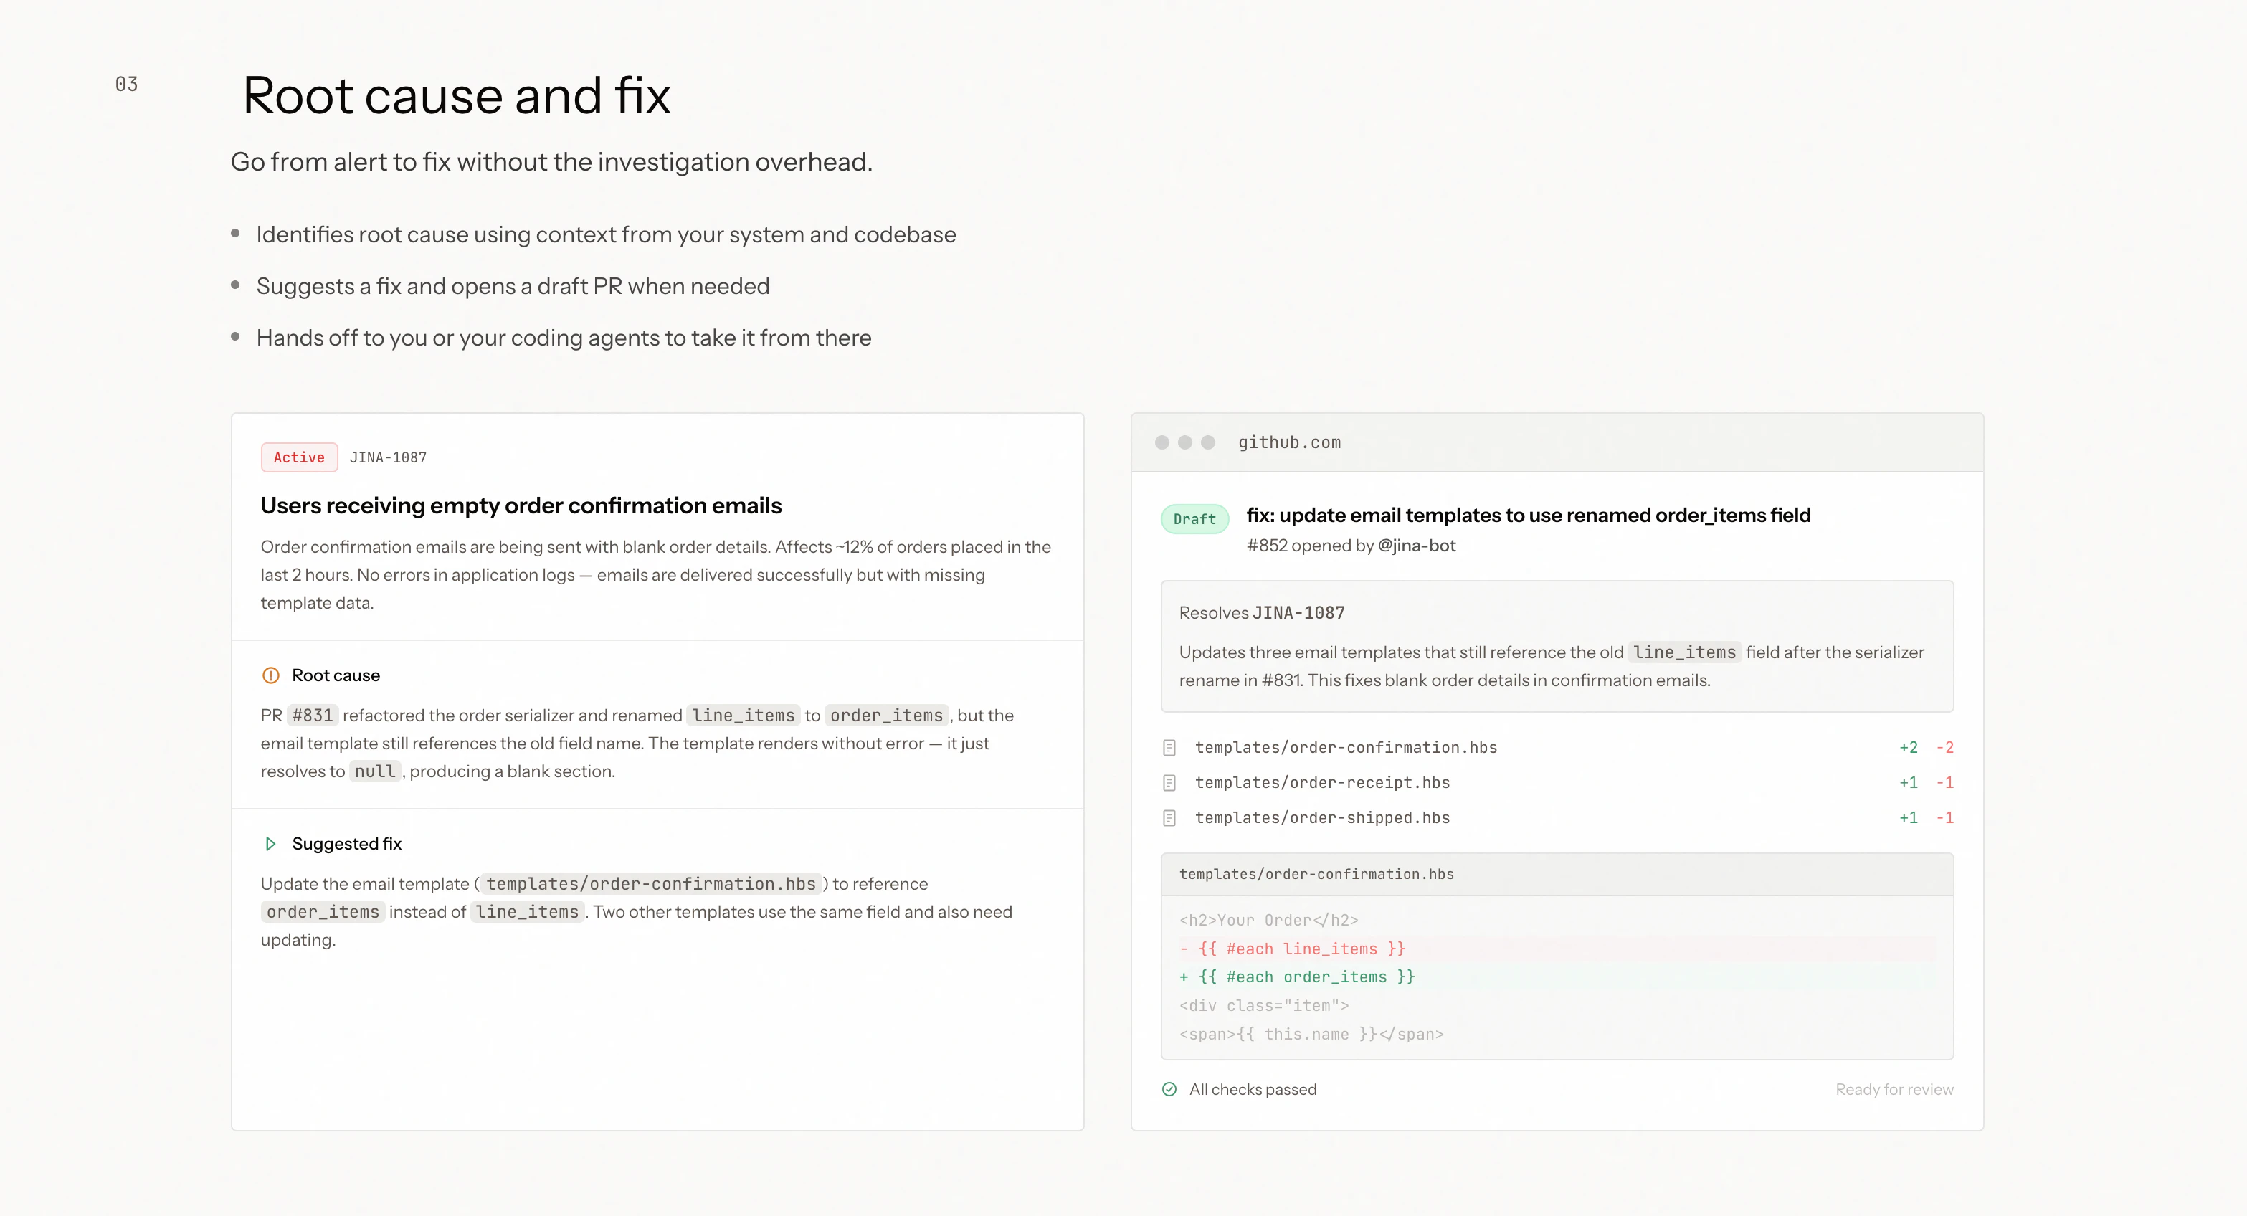This screenshot has width=2247, height=1216.
Task: Click the @jina-bot author link
Action: [x=1416, y=545]
